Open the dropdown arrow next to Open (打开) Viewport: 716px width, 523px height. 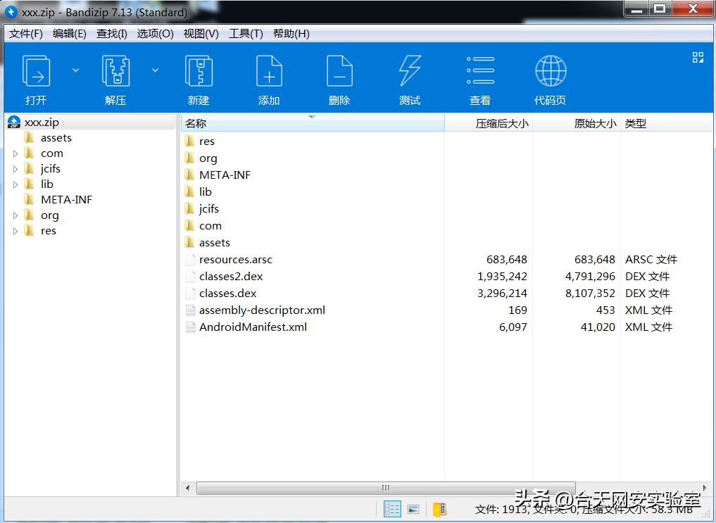pyautogui.click(x=75, y=70)
